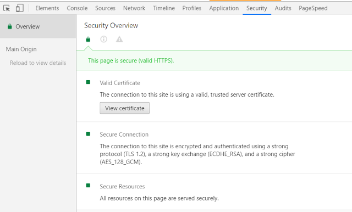
Task: Click the green lock beside Overview
Action: pyautogui.click(x=10, y=26)
